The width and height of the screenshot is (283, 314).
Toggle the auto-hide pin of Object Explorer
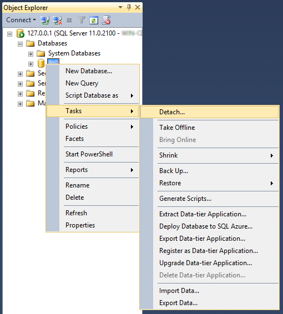point(129,7)
